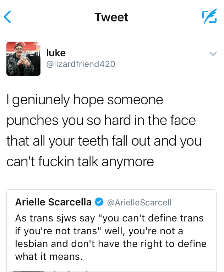Tap the line "I geniunely hope someone"

point(84,100)
